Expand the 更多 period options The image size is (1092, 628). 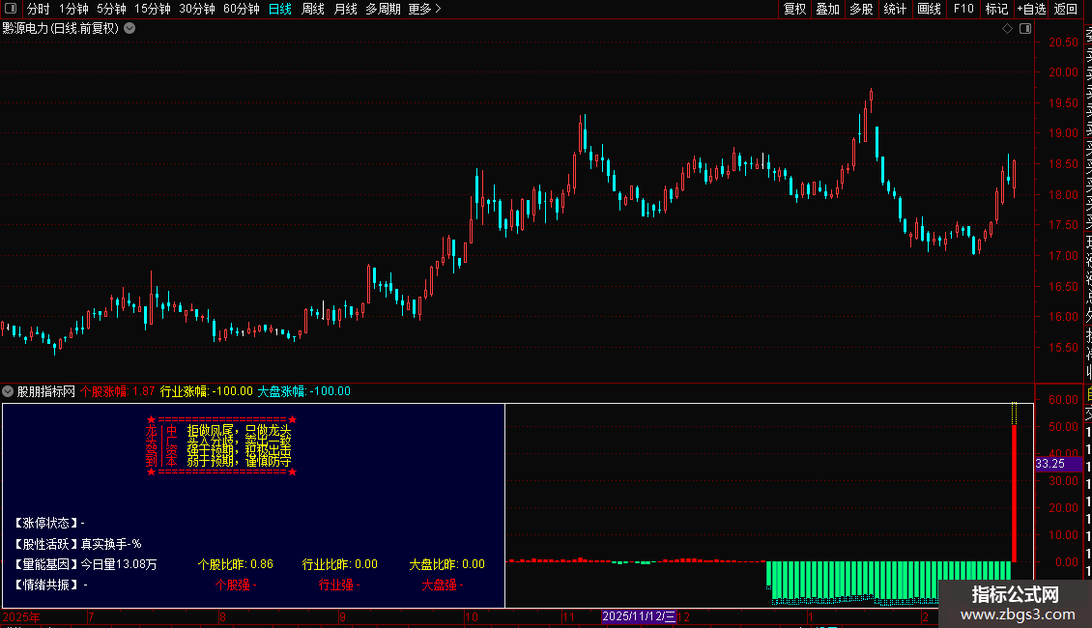point(424,9)
